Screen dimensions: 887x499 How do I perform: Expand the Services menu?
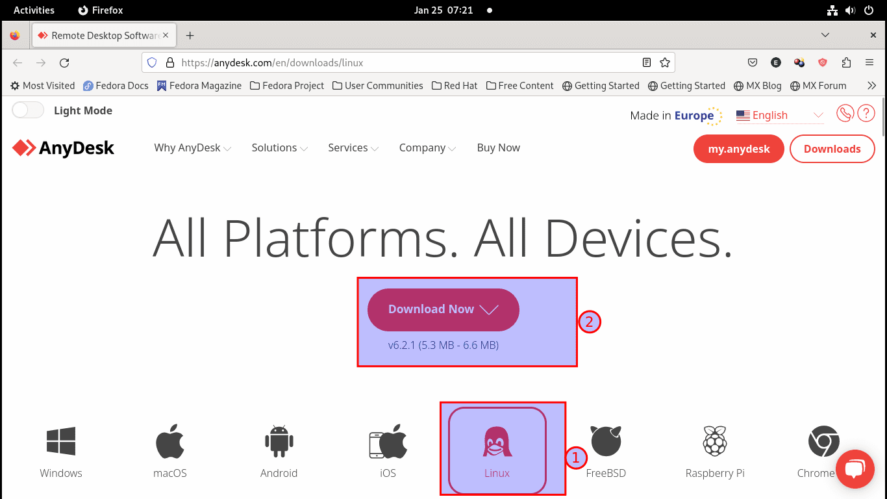click(x=353, y=148)
